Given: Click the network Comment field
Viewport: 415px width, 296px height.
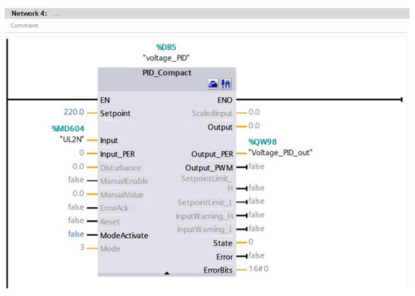Looking at the screenshot, I should 207,26.
